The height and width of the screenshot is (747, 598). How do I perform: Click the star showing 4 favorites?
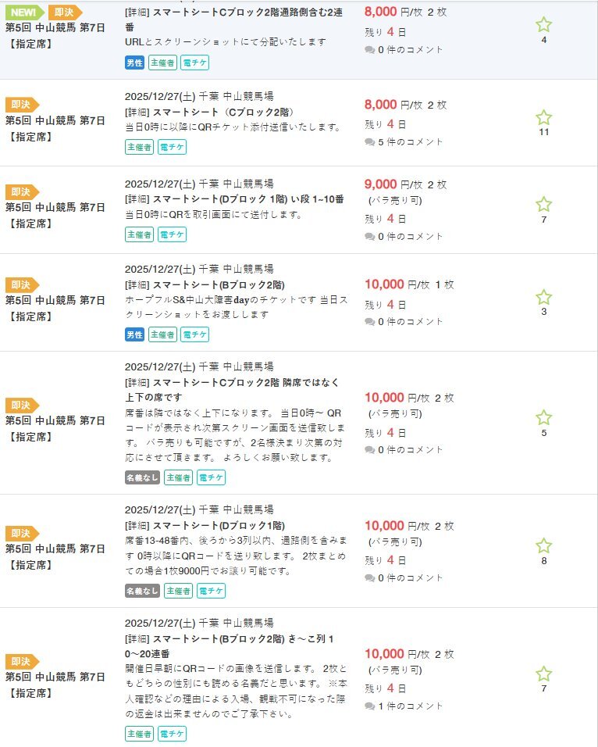[x=543, y=25]
